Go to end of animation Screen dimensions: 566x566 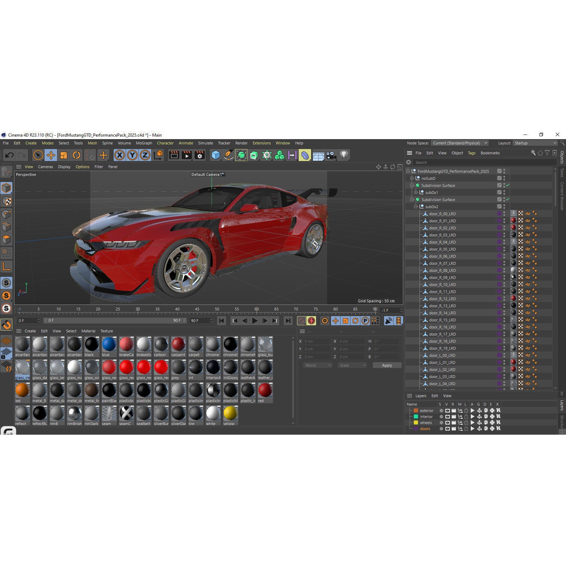(x=288, y=321)
